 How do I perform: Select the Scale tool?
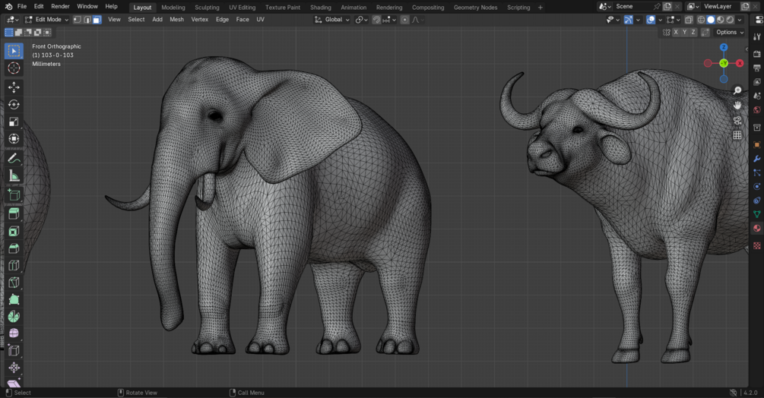14,122
